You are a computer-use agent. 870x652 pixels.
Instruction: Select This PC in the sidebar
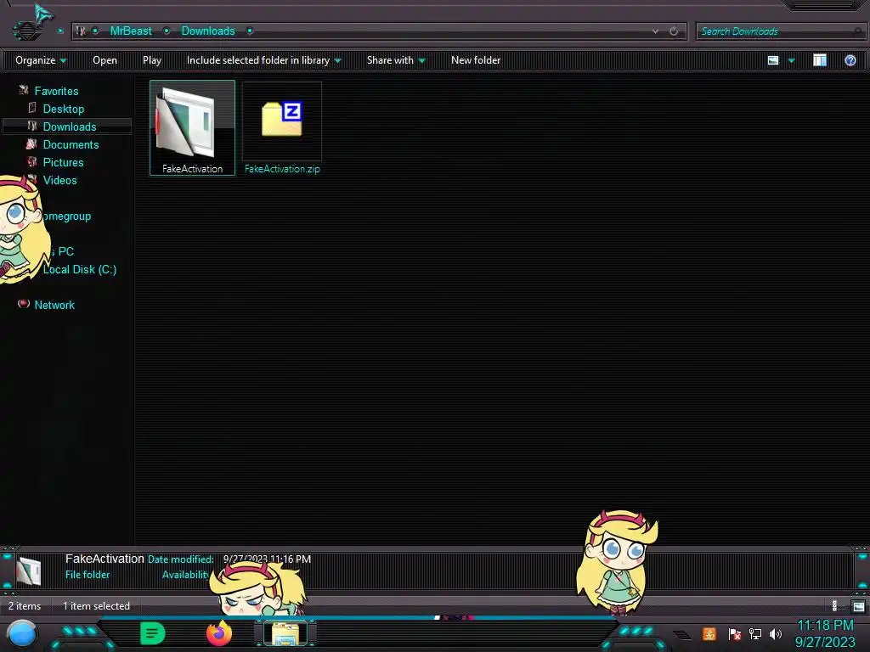coord(63,251)
